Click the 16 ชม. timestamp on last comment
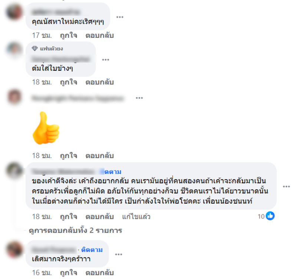Viewport: 297px width, 280px height. click(42, 273)
